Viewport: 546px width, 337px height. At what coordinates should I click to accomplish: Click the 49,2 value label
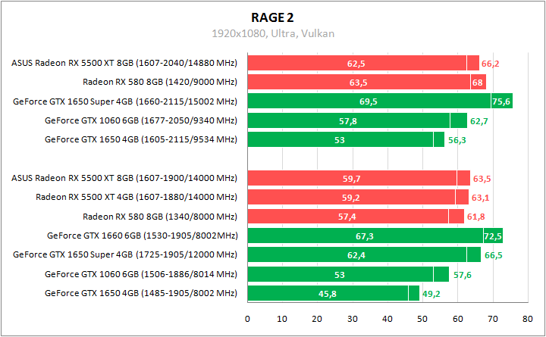pyautogui.click(x=431, y=294)
